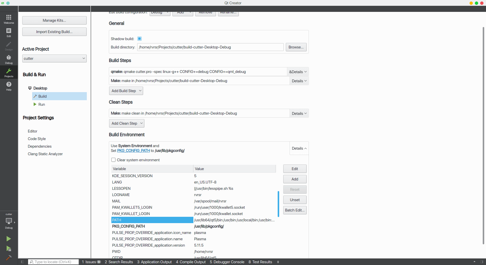Image resolution: width=486 pixels, height=265 pixels.
Task: Collapse Build Environment Details
Action: tap(299, 148)
